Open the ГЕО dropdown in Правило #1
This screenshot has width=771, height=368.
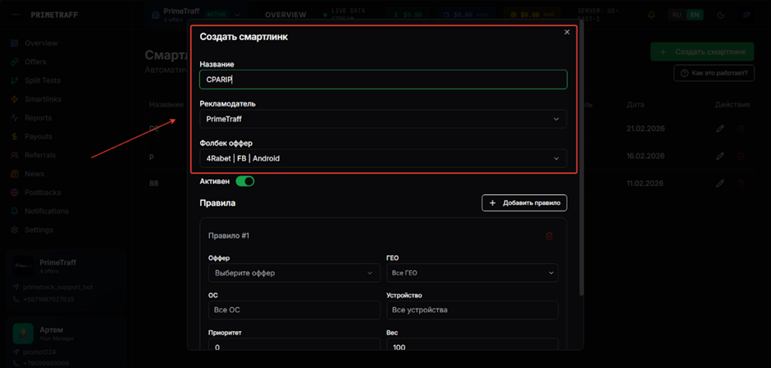pyautogui.click(x=472, y=273)
